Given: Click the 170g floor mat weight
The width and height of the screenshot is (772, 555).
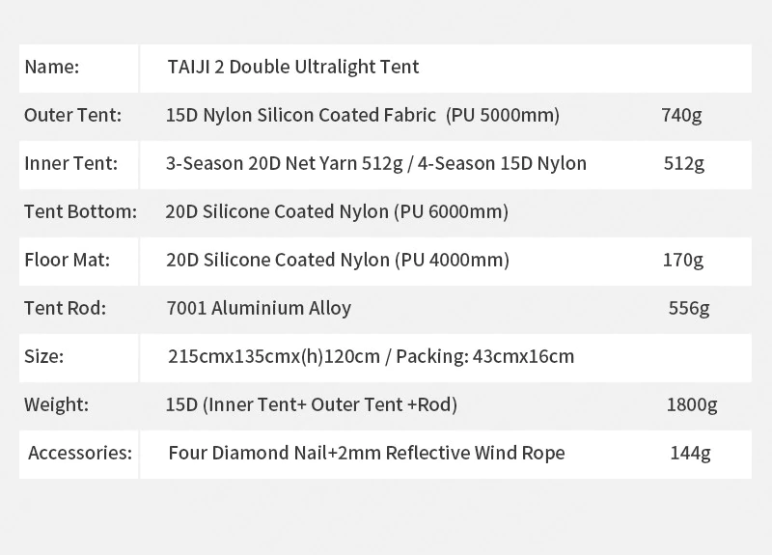Looking at the screenshot, I should click(x=683, y=260).
